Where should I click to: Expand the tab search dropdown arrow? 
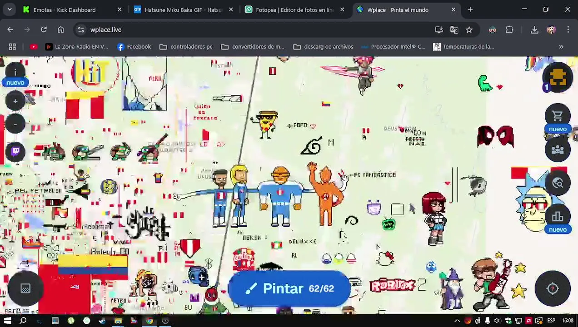coord(10,10)
